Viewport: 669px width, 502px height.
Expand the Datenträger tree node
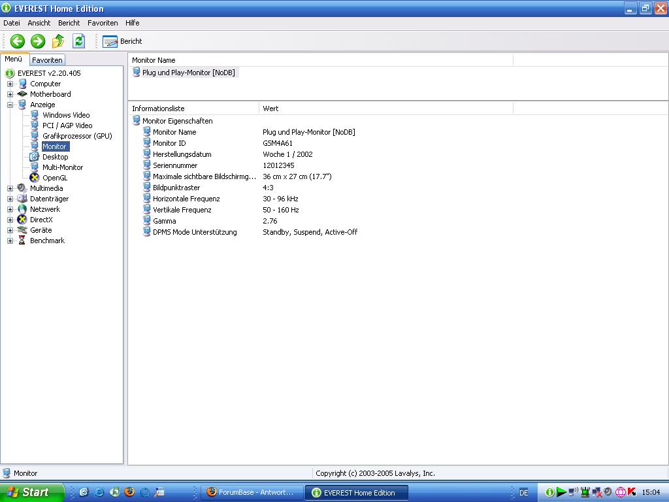[10, 199]
